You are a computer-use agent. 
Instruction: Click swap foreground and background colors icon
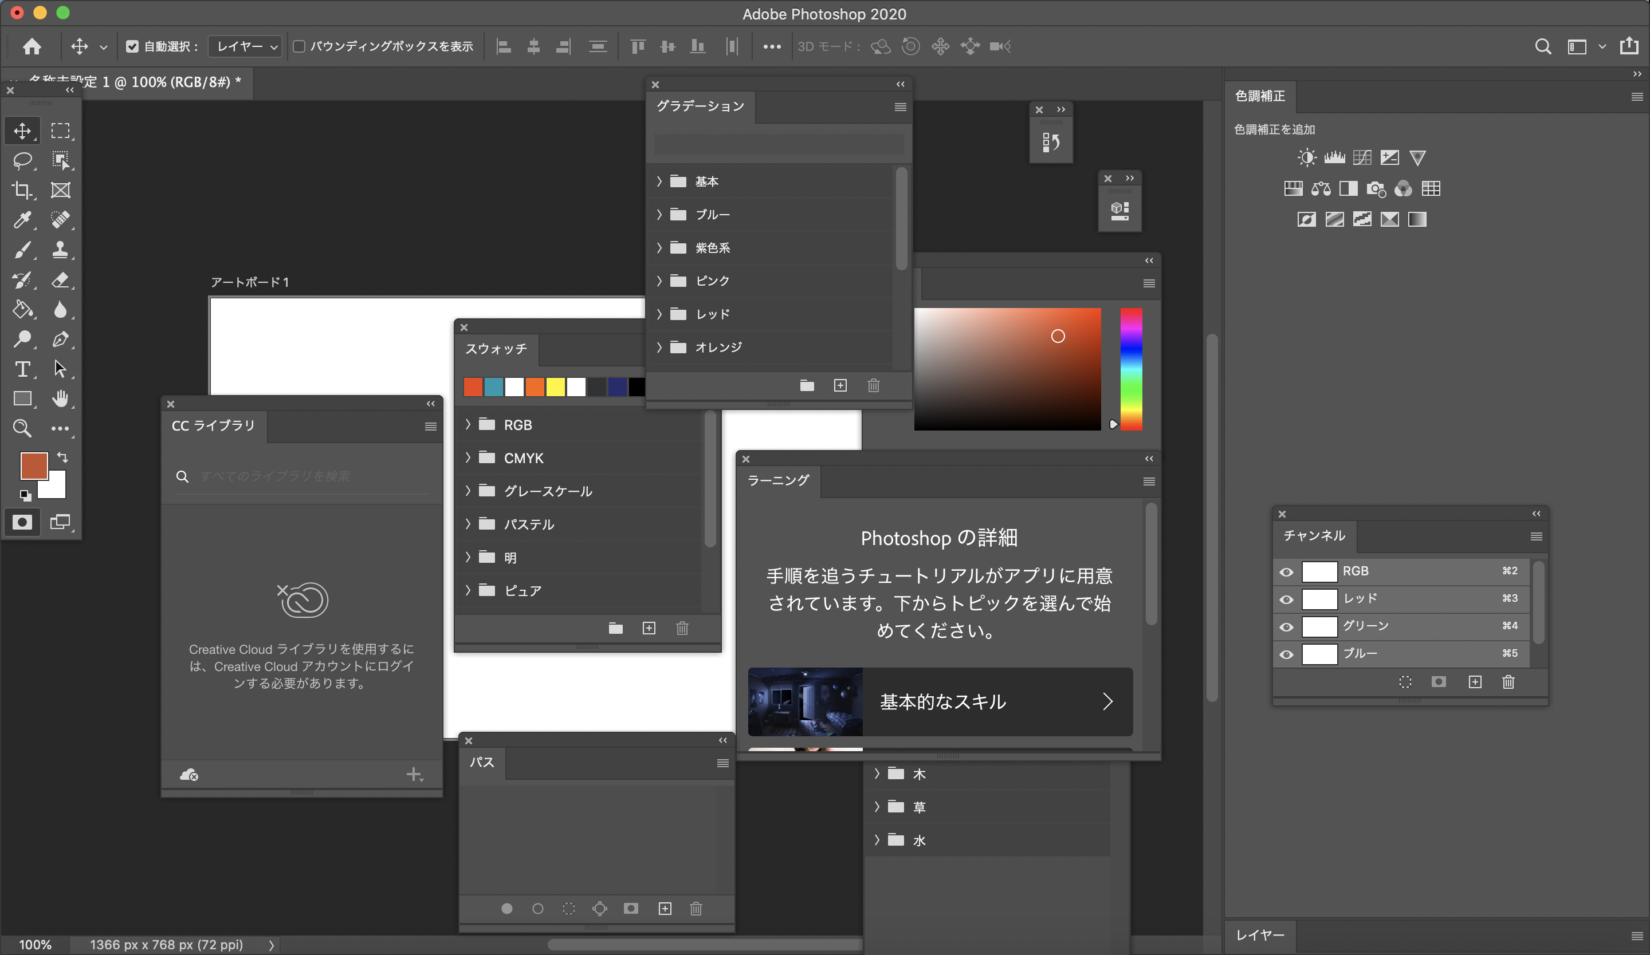(63, 457)
